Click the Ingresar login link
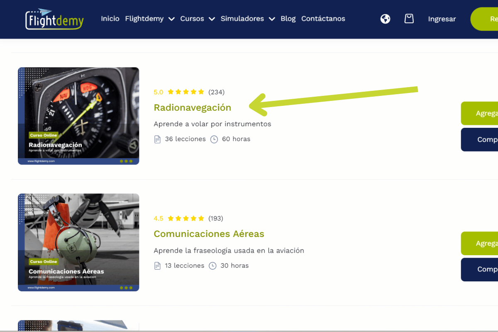This screenshot has width=498, height=332. 442,19
